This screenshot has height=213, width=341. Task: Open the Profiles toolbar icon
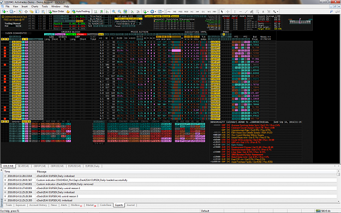11,11
